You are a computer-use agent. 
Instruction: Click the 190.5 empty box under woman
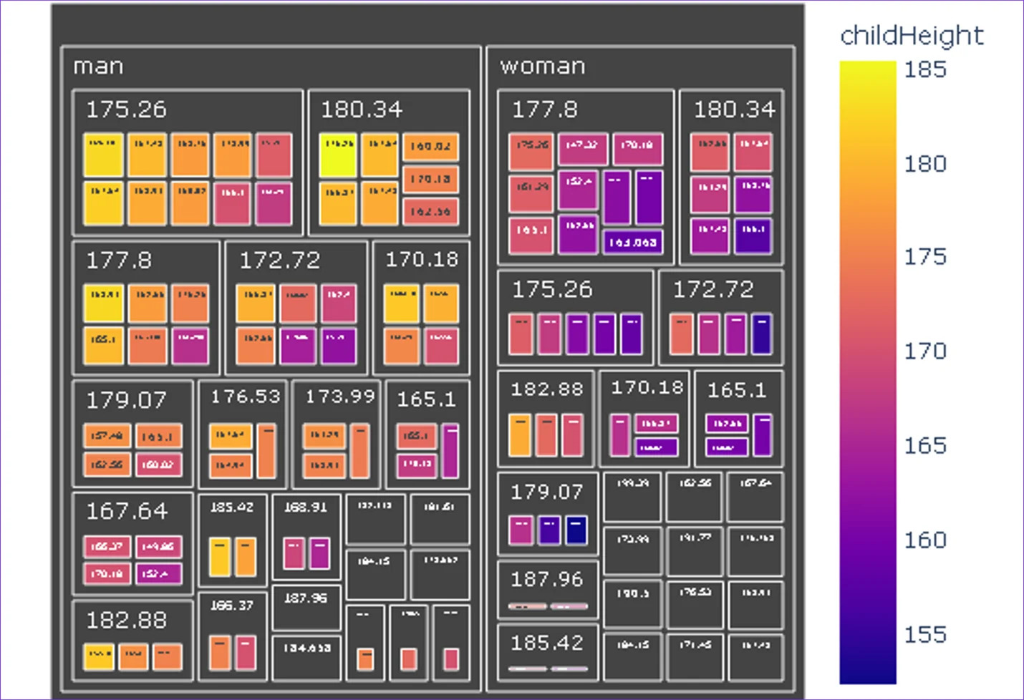632,606
